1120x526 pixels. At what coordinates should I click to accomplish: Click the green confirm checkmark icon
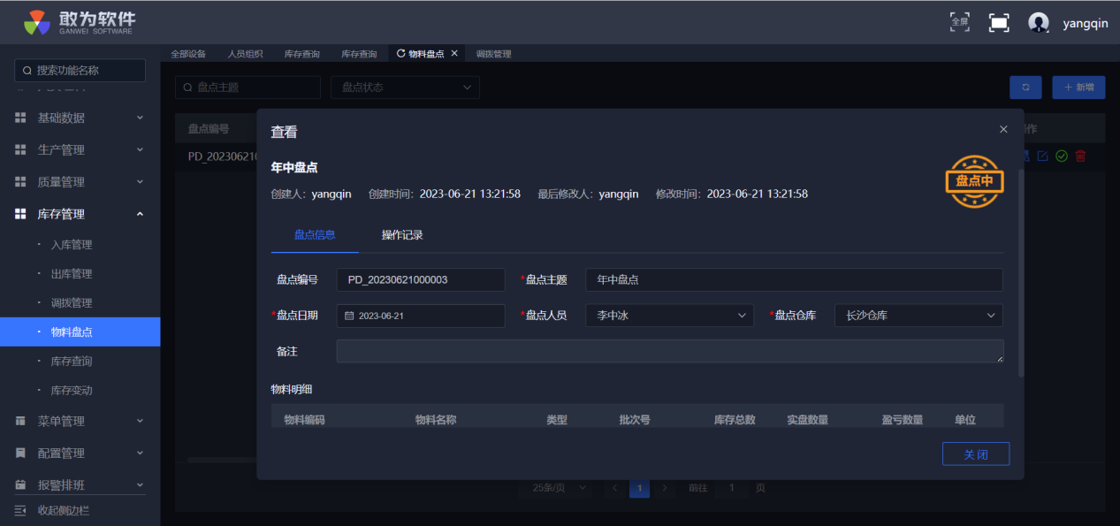1062,156
